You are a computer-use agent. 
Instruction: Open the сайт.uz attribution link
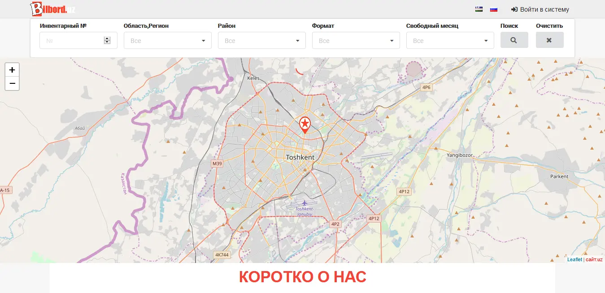(x=594, y=259)
